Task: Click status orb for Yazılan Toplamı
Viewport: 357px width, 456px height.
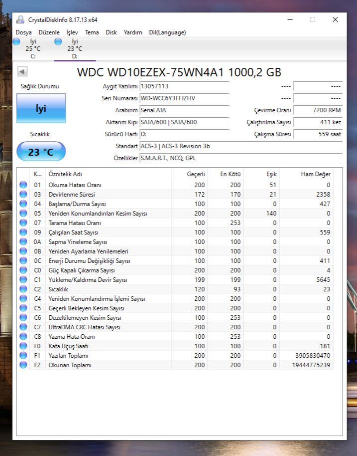Action: pos(23,355)
